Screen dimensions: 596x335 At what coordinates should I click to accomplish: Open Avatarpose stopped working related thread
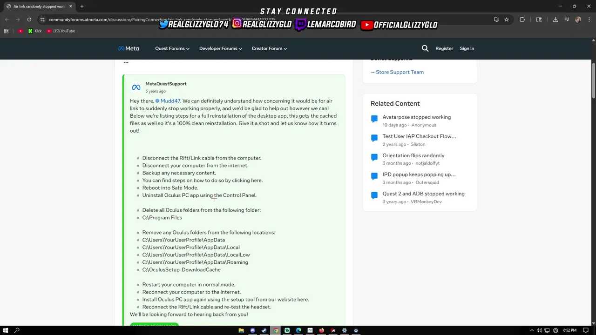point(417,117)
